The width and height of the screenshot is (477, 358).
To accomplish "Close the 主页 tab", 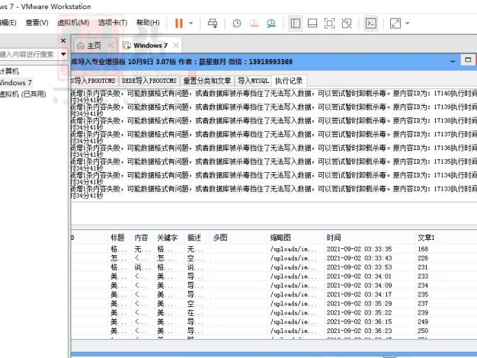I will pos(110,46).
